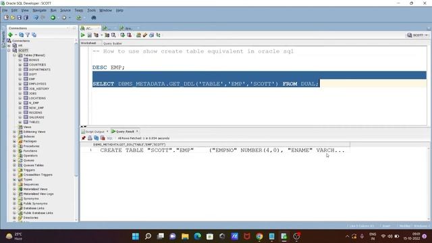Click the delete row icon in result toolbar
The image size is (432, 243).
[x=103, y=138]
